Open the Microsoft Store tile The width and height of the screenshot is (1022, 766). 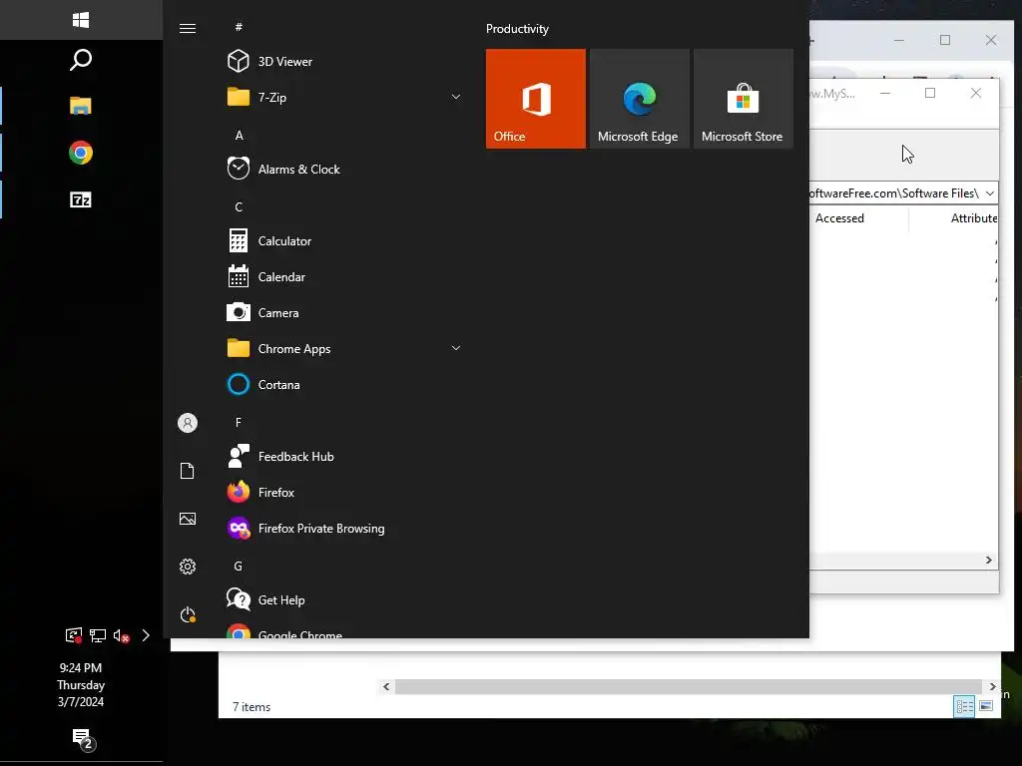point(743,99)
